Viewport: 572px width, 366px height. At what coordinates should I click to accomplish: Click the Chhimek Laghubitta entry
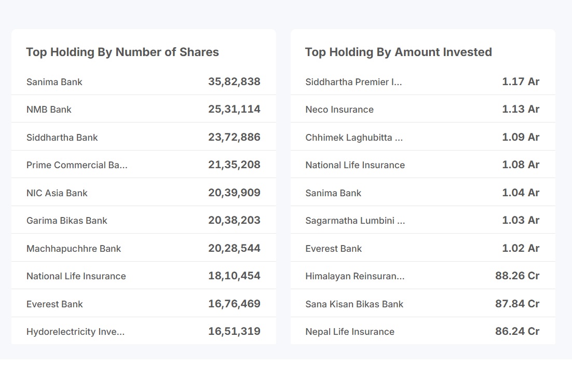pos(354,138)
